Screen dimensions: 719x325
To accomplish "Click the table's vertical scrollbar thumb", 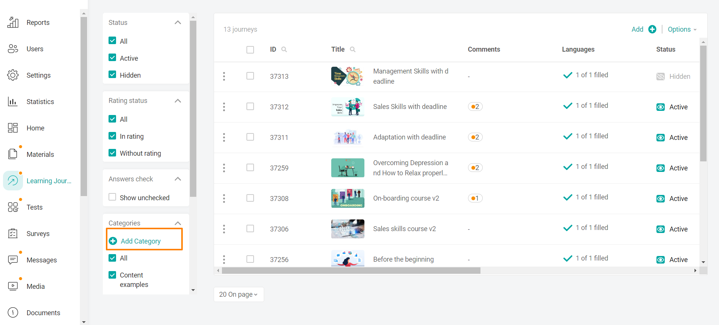I will tap(703, 104).
